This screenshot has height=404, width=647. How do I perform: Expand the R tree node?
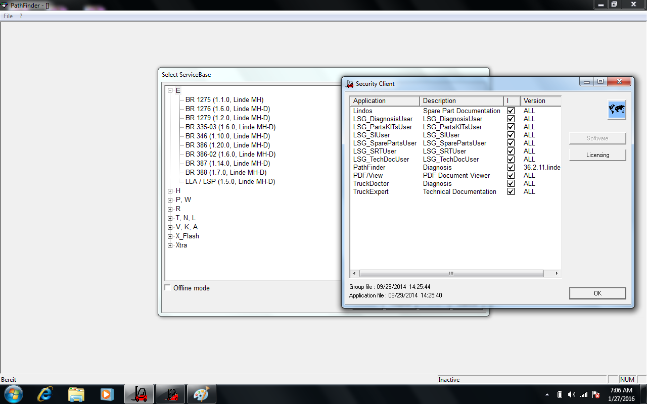170,209
